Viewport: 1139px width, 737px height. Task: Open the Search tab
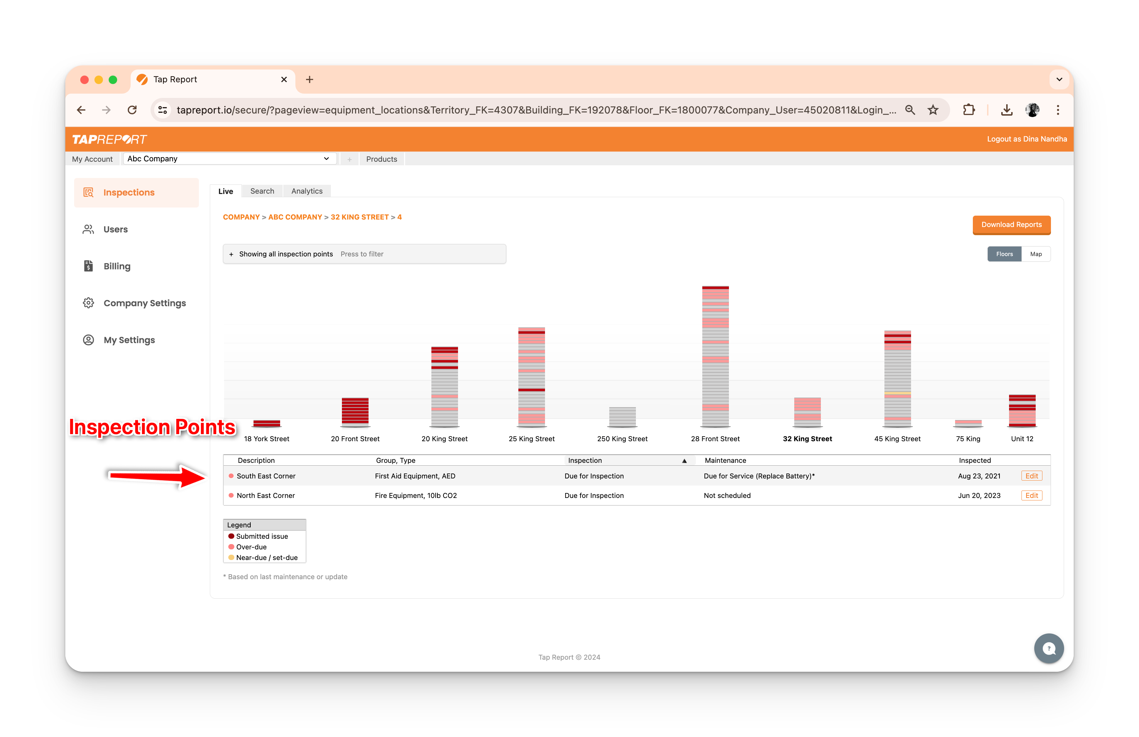(262, 191)
